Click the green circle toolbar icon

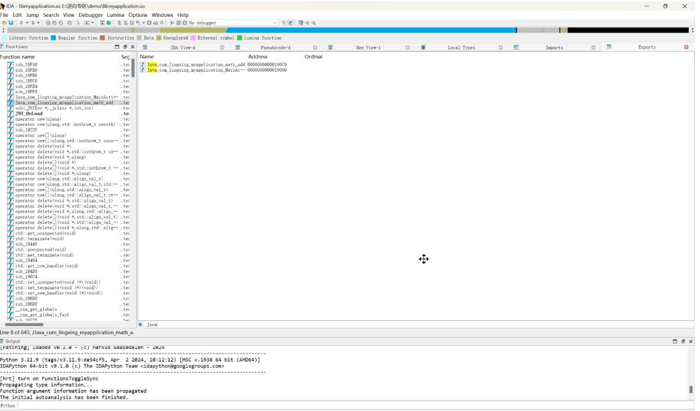click(x=109, y=23)
